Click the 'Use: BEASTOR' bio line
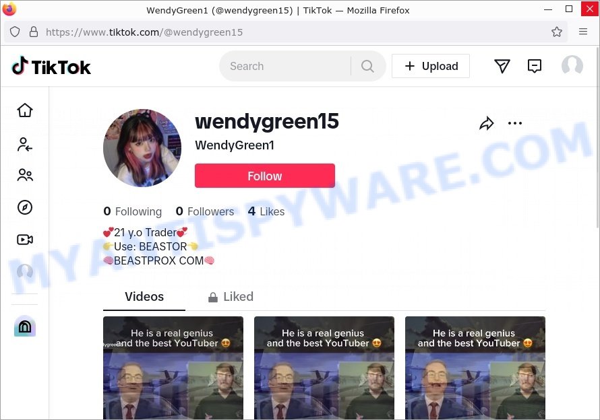This screenshot has height=420, width=600. click(x=151, y=246)
